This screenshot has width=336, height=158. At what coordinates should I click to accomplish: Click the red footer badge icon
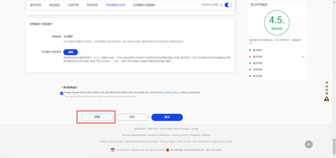click(113, 150)
